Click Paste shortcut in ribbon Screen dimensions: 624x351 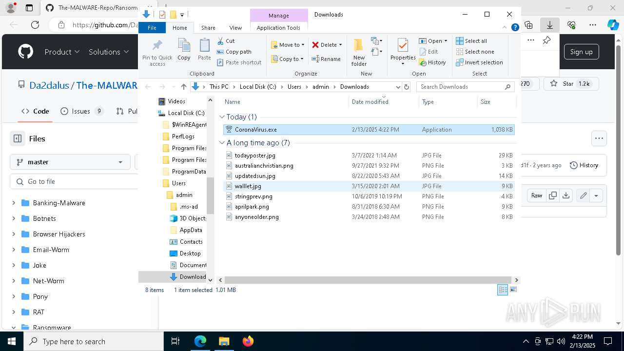(239, 62)
